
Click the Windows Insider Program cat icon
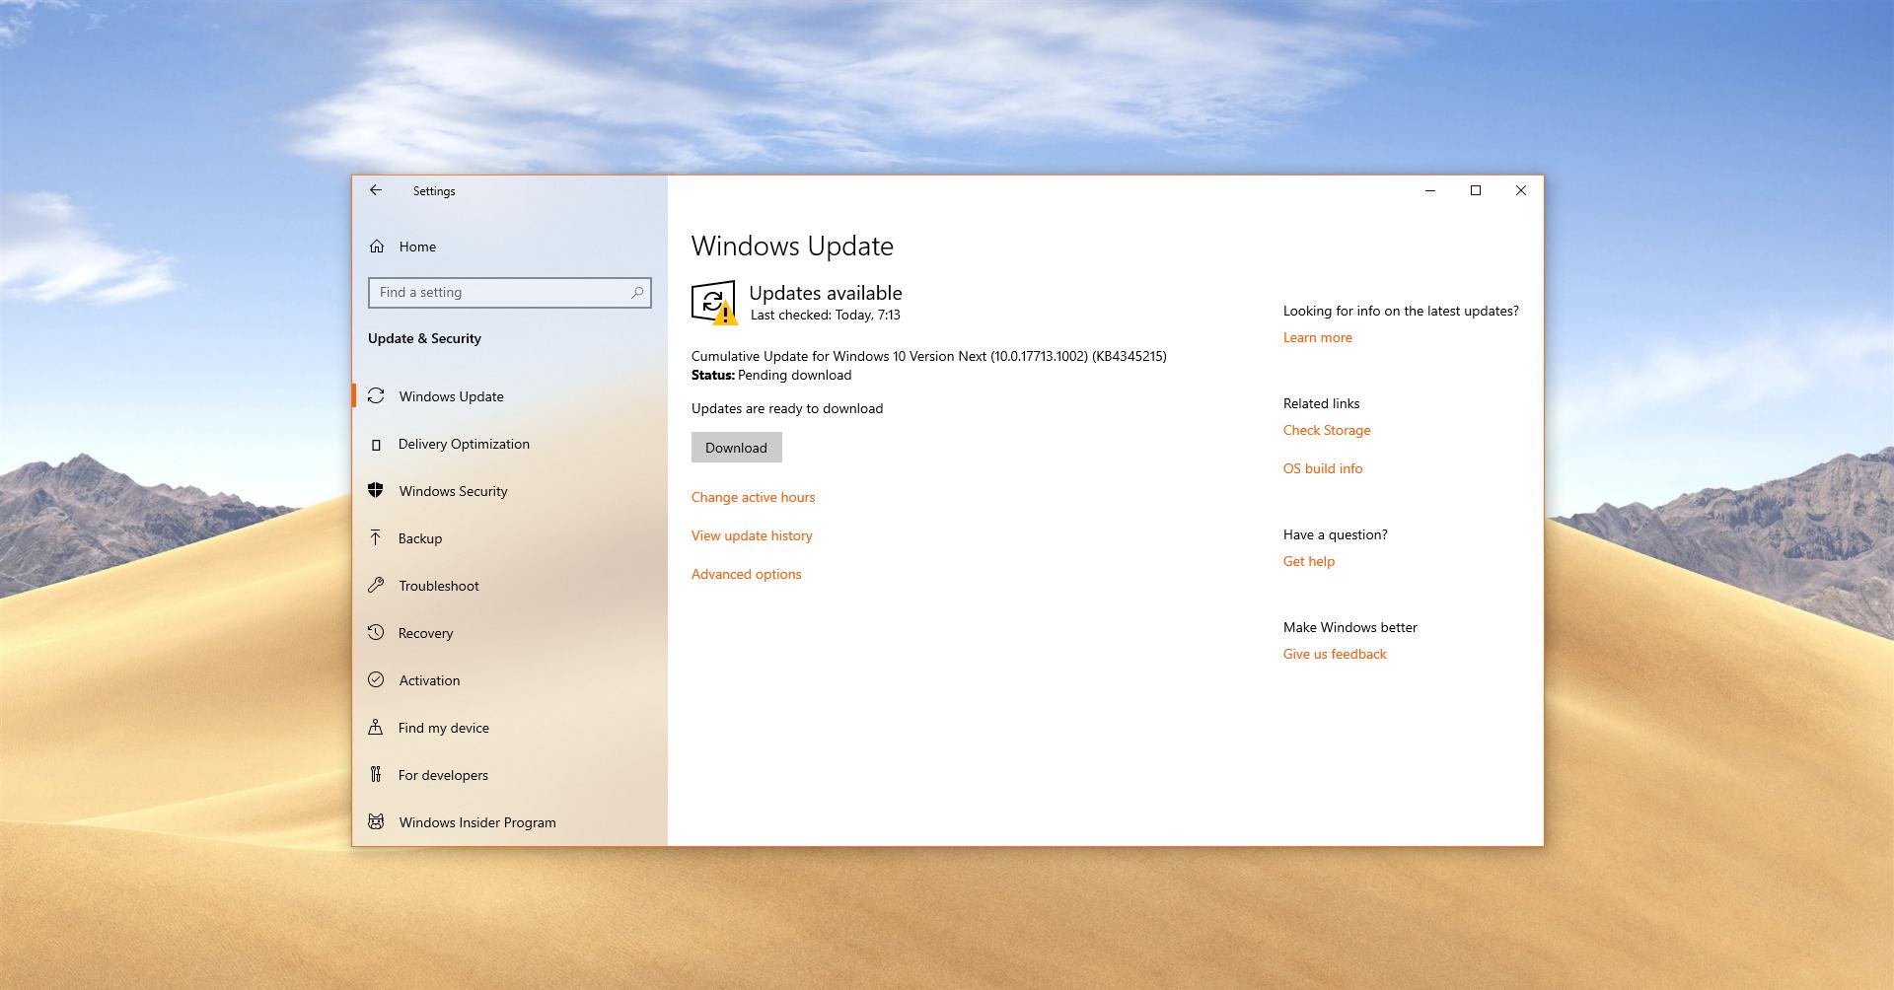coord(376,821)
